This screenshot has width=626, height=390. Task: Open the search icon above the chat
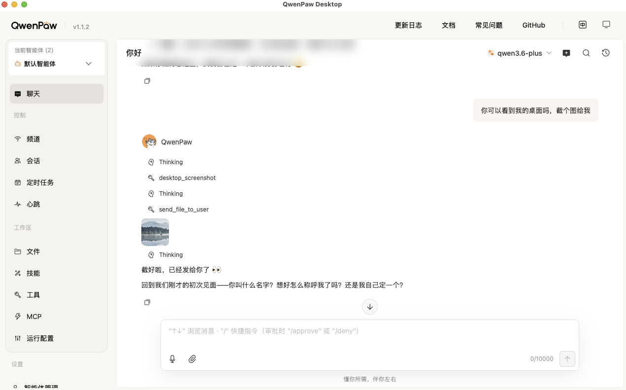[586, 53]
